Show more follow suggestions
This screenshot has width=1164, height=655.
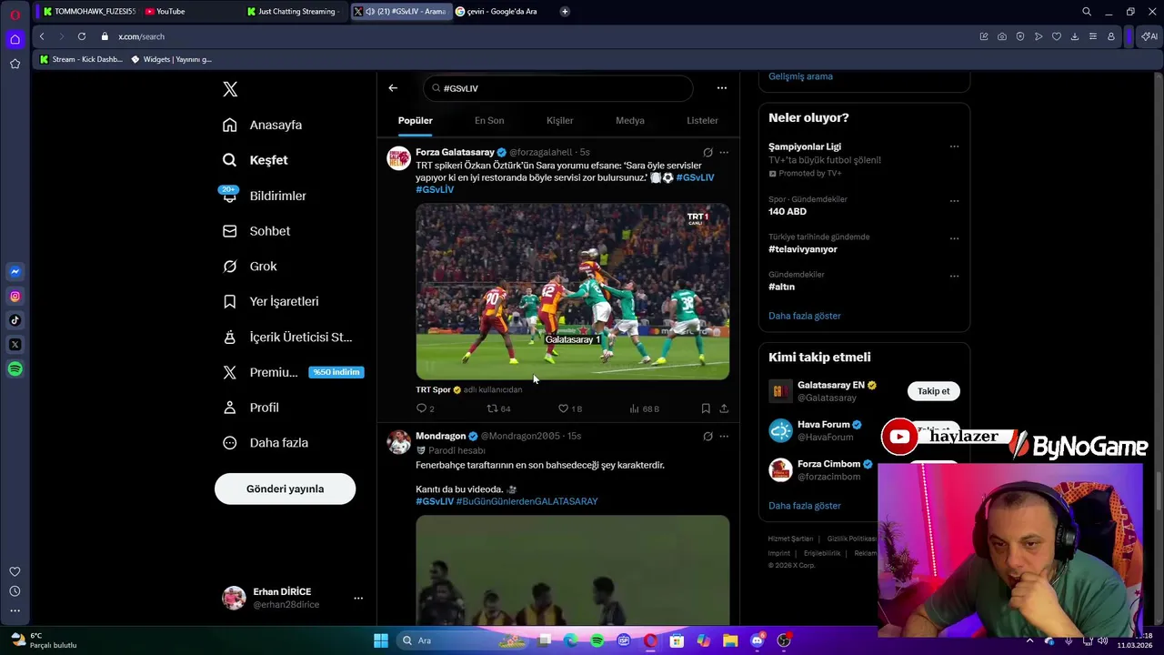(805, 506)
